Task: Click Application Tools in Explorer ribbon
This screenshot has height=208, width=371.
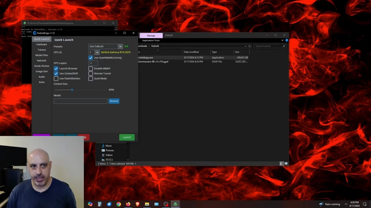Action: click(151, 40)
